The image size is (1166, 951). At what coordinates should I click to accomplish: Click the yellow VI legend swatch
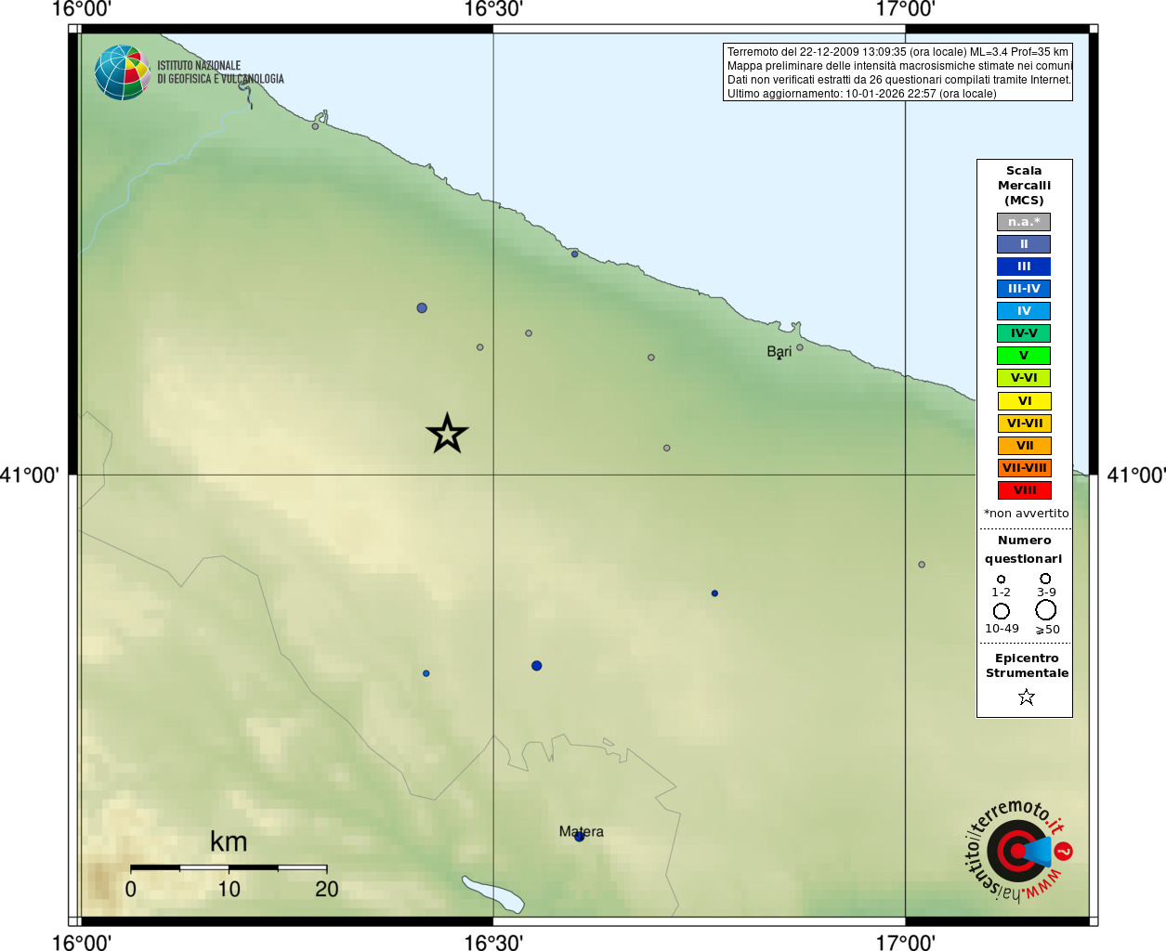pos(1024,401)
